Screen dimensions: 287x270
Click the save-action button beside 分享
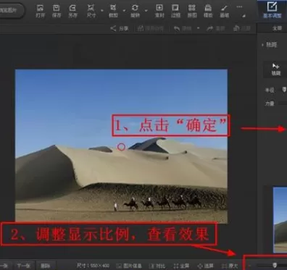pos(151,28)
